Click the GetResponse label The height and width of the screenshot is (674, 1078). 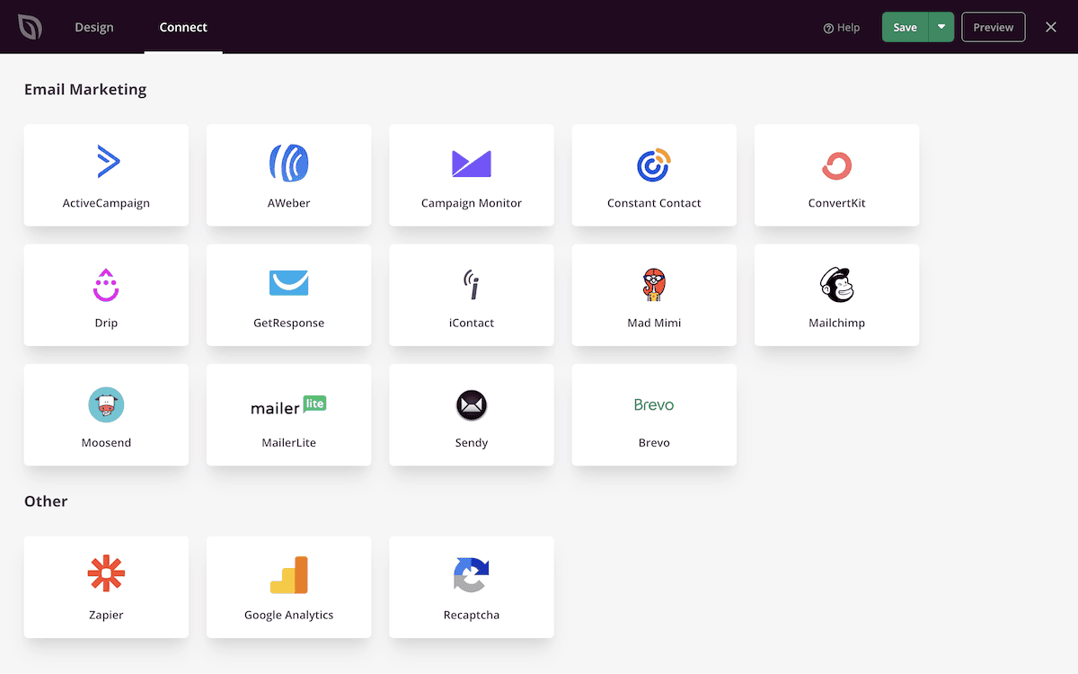point(289,323)
